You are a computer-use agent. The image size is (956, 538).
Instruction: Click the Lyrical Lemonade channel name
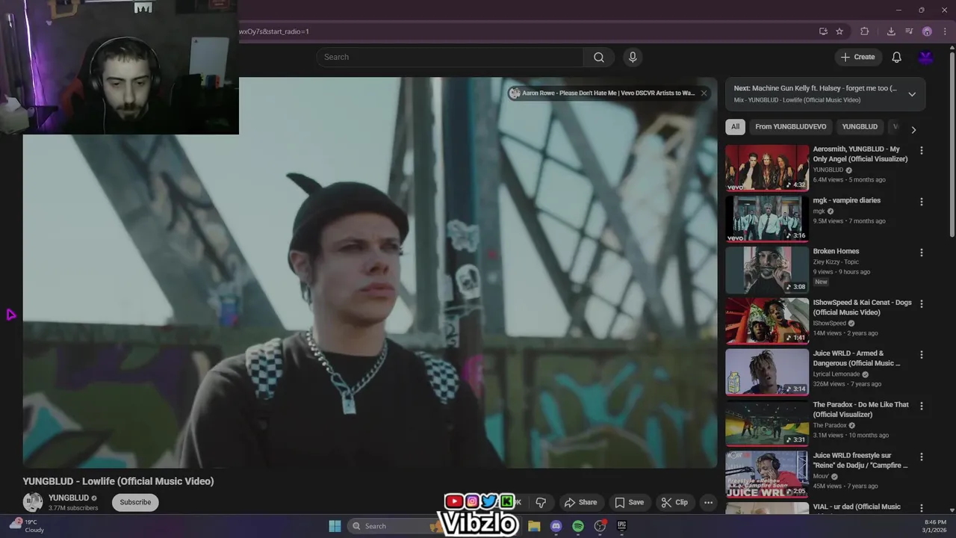coord(836,374)
